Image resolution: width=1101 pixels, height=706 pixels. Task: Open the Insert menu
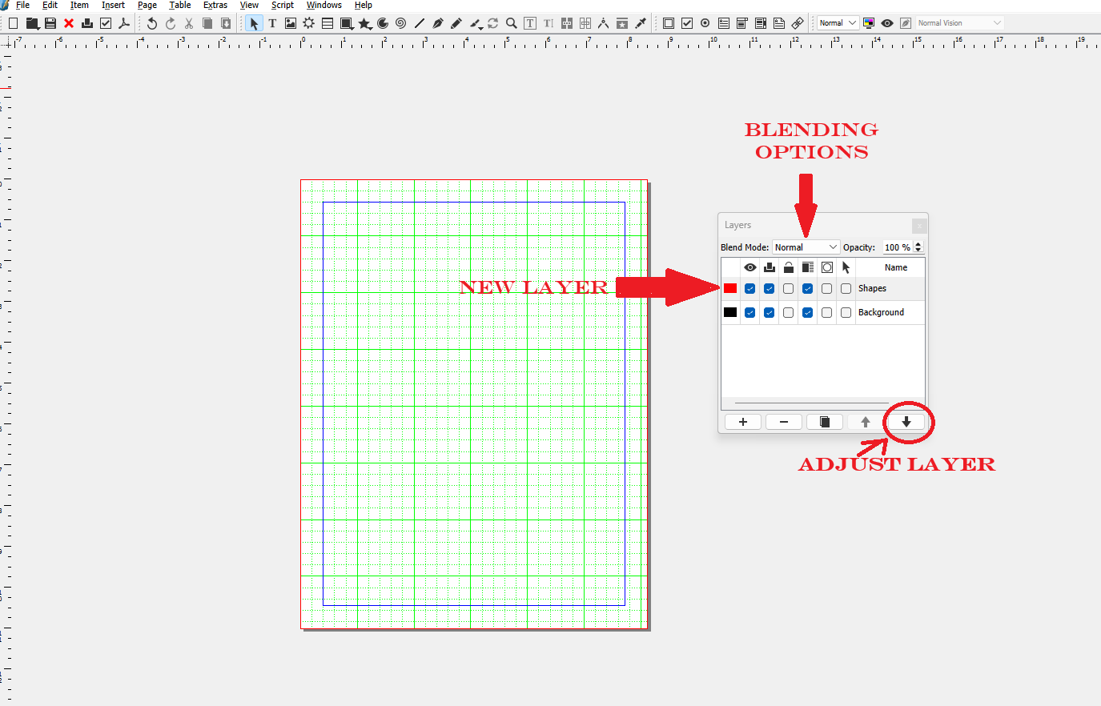(x=113, y=5)
